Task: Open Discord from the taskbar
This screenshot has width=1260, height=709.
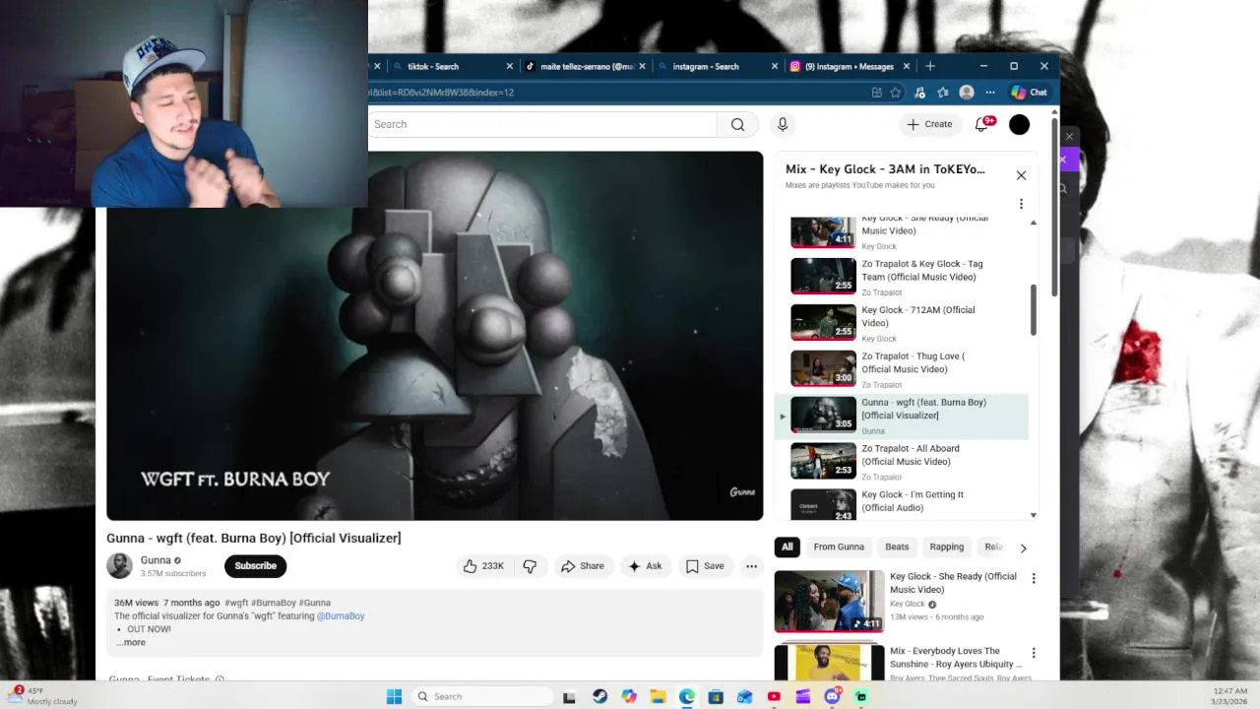Action: 832,696
